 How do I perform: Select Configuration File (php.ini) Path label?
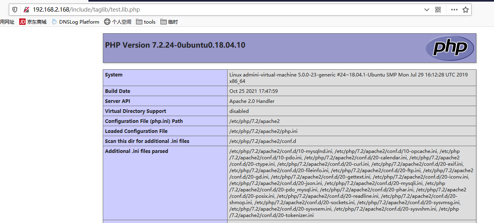[x=144, y=121]
